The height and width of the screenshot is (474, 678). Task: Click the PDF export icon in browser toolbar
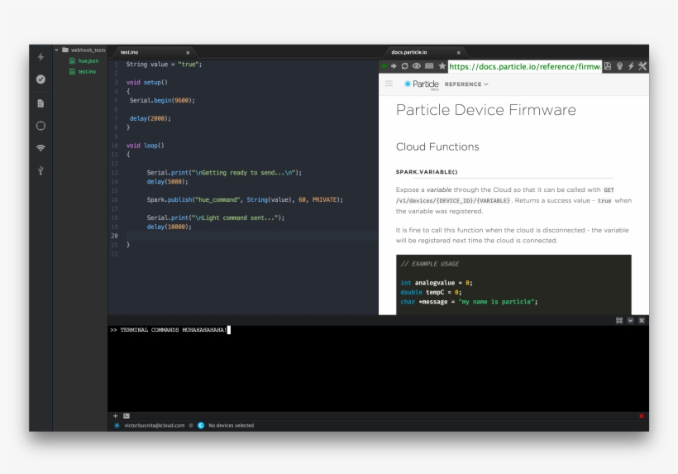tap(608, 66)
